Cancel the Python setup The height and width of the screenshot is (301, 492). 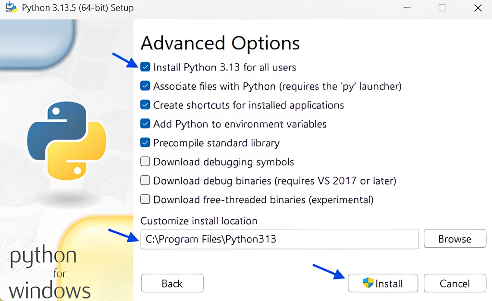455,283
